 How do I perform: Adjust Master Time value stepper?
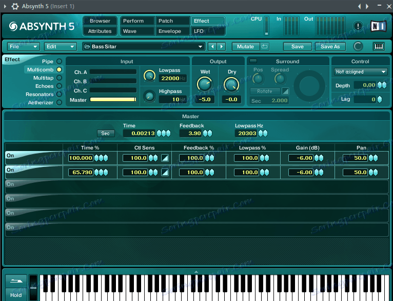pos(164,133)
